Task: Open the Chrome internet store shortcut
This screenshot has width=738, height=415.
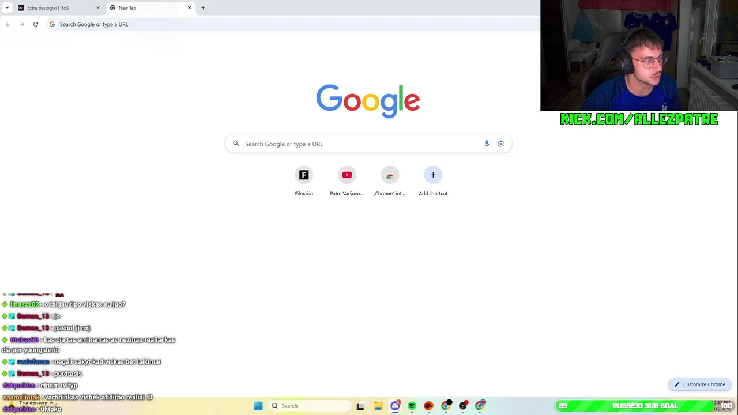Action: [x=389, y=181]
